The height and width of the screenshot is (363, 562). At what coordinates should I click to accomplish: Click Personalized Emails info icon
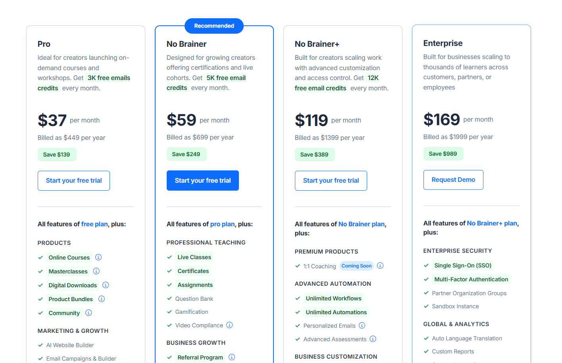362,325
